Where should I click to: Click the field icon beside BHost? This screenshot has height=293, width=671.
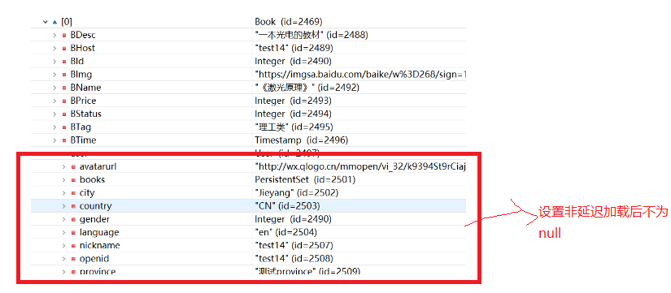[64, 48]
